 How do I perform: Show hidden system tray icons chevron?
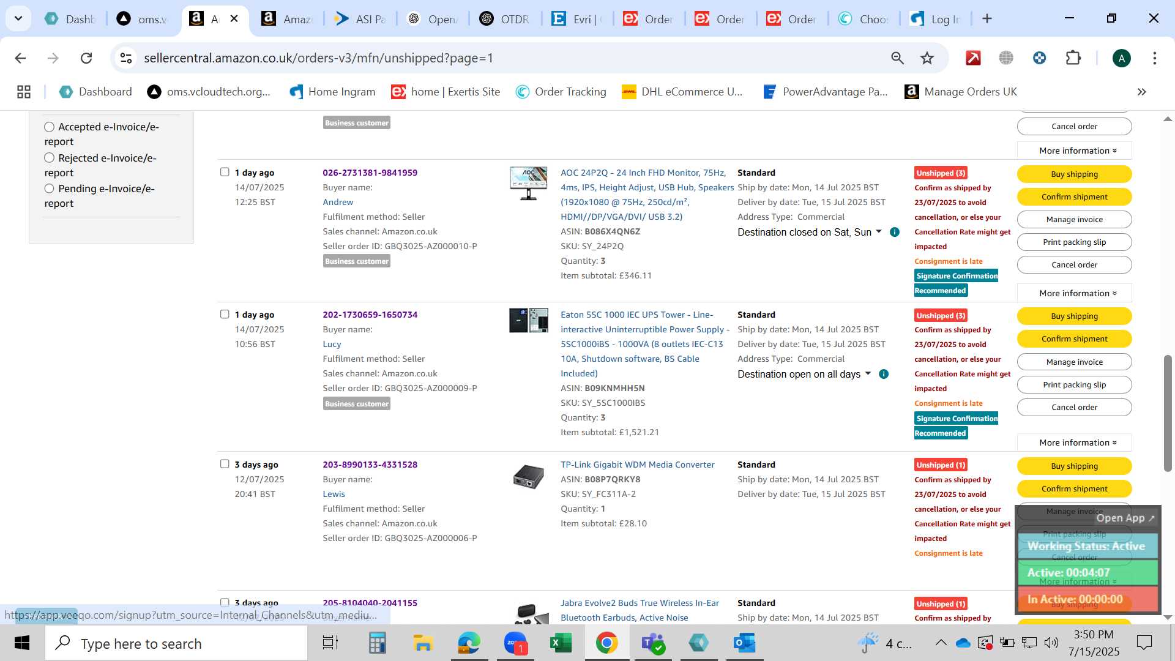tap(941, 643)
